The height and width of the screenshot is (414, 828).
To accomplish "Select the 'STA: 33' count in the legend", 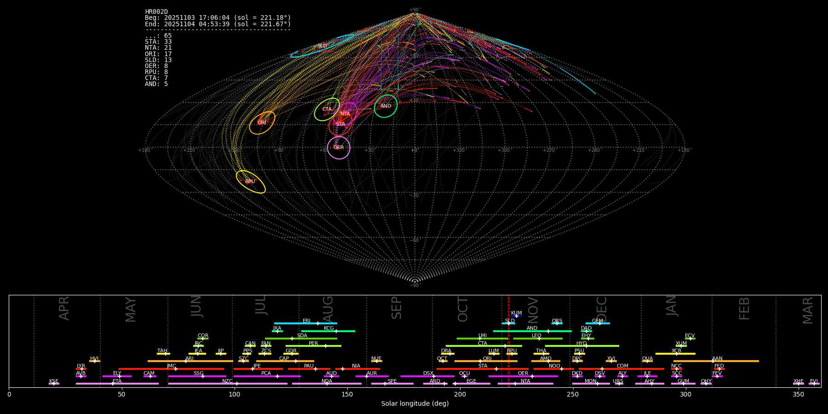I will (x=158, y=42).
